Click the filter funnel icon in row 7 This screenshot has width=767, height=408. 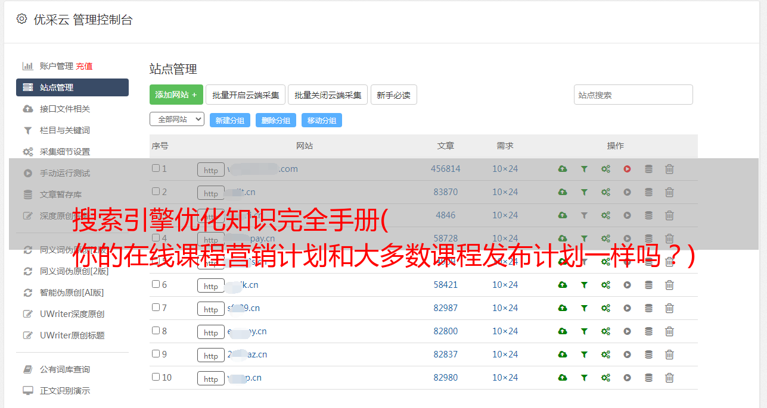pos(584,308)
